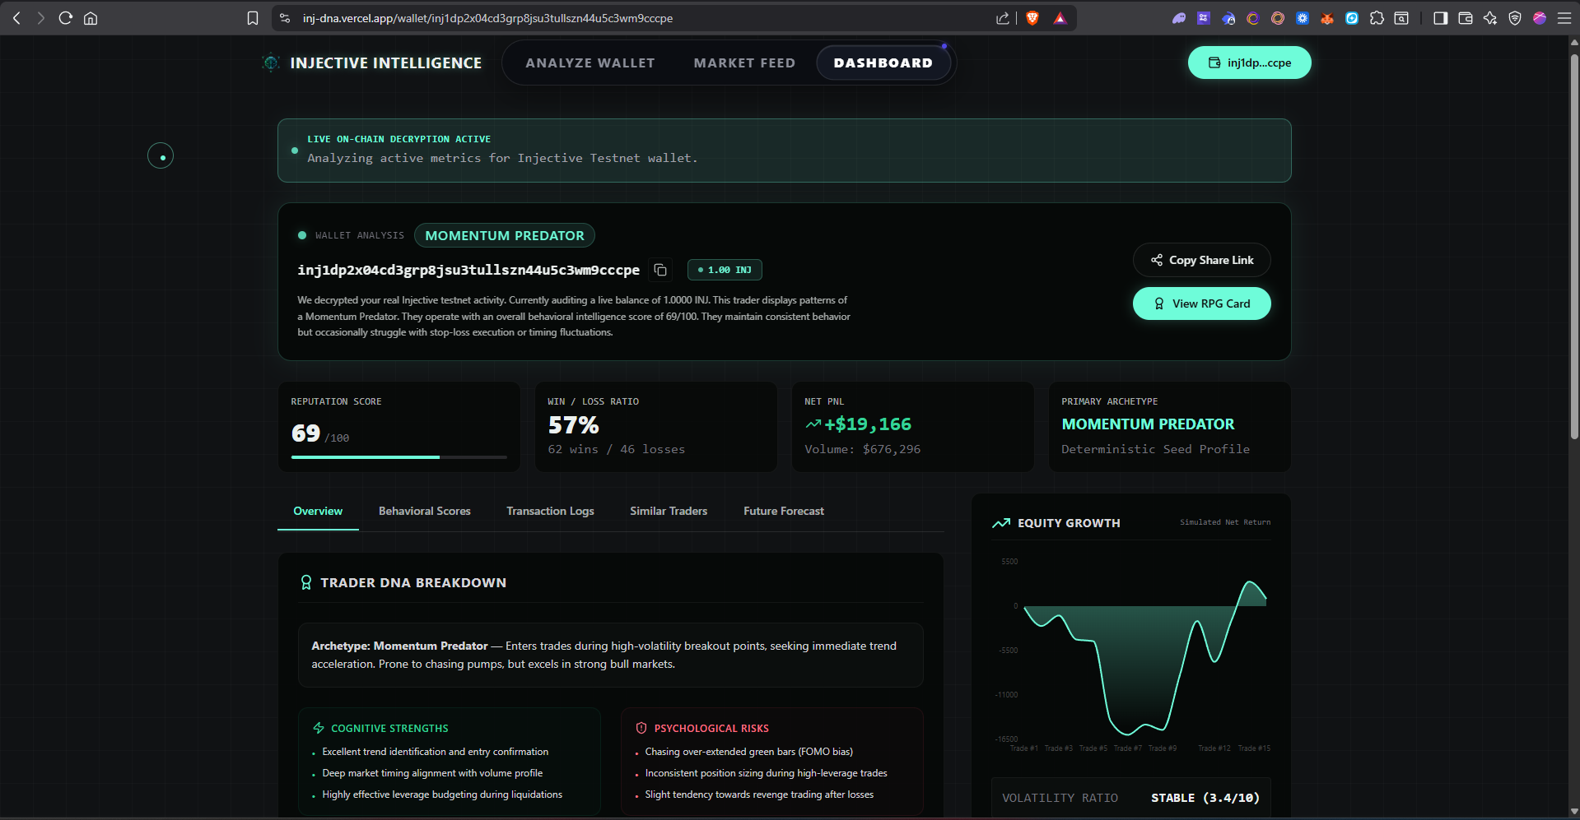The image size is (1580, 820).
Task: Switch to the Future Forecast tab
Action: 784,511
